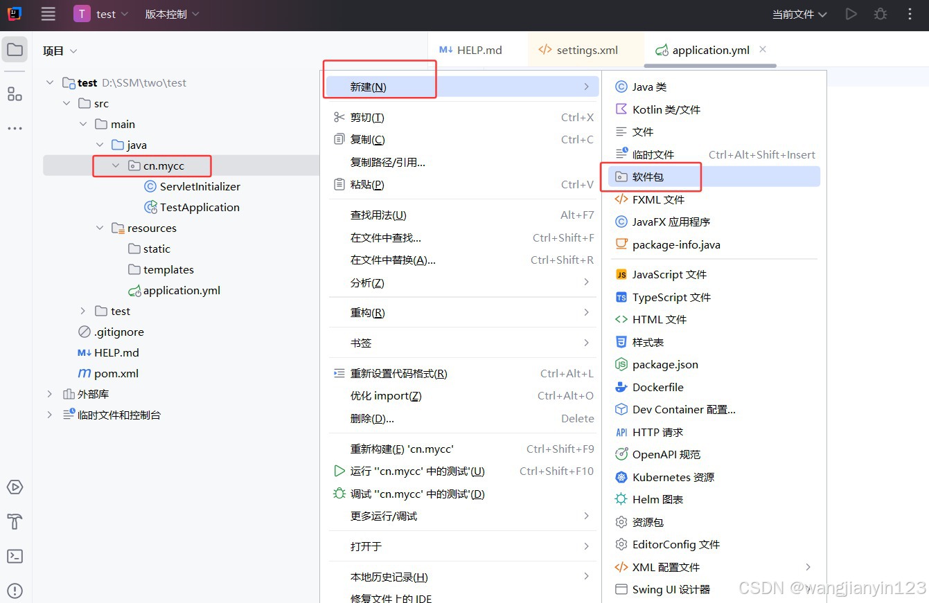Click the IntelliJ IDEA logo icon
Image resolution: width=929 pixels, height=603 pixels.
pyautogui.click(x=15, y=14)
